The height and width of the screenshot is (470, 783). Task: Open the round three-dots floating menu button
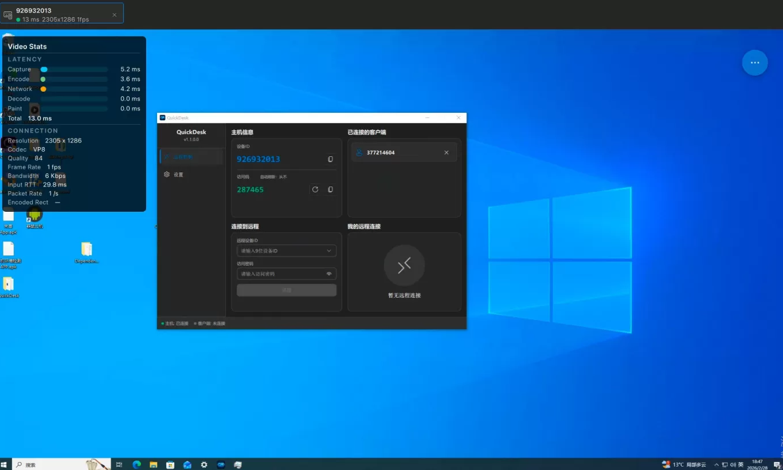click(x=755, y=63)
